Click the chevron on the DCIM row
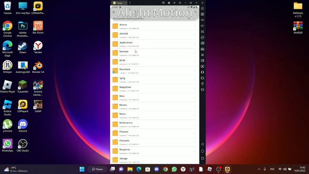This screenshot has width=309, height=174. point(195,62)
